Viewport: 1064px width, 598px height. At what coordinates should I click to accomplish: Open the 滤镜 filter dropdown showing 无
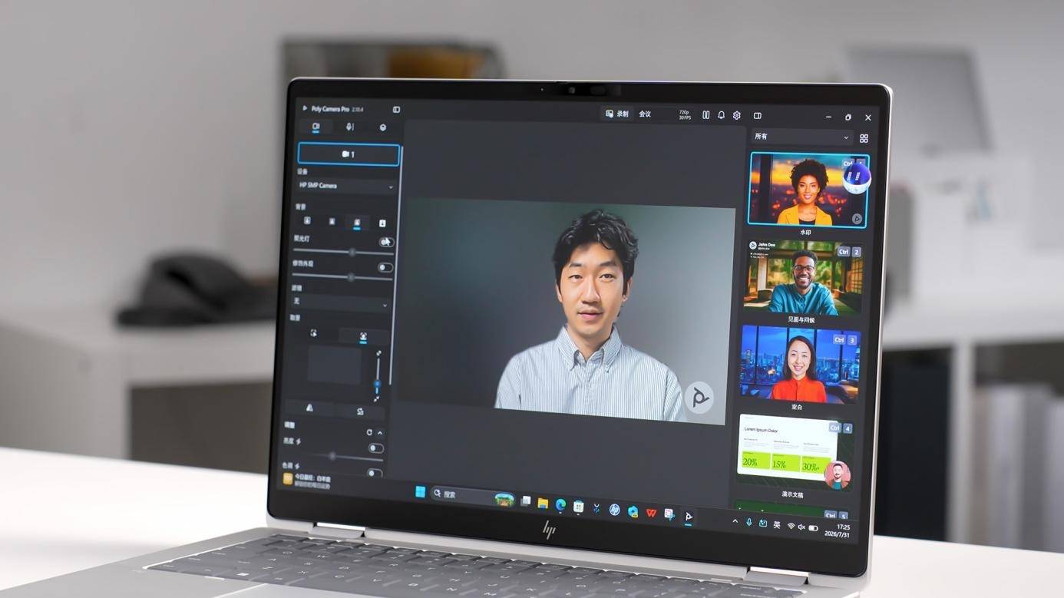tap(340, 303)
